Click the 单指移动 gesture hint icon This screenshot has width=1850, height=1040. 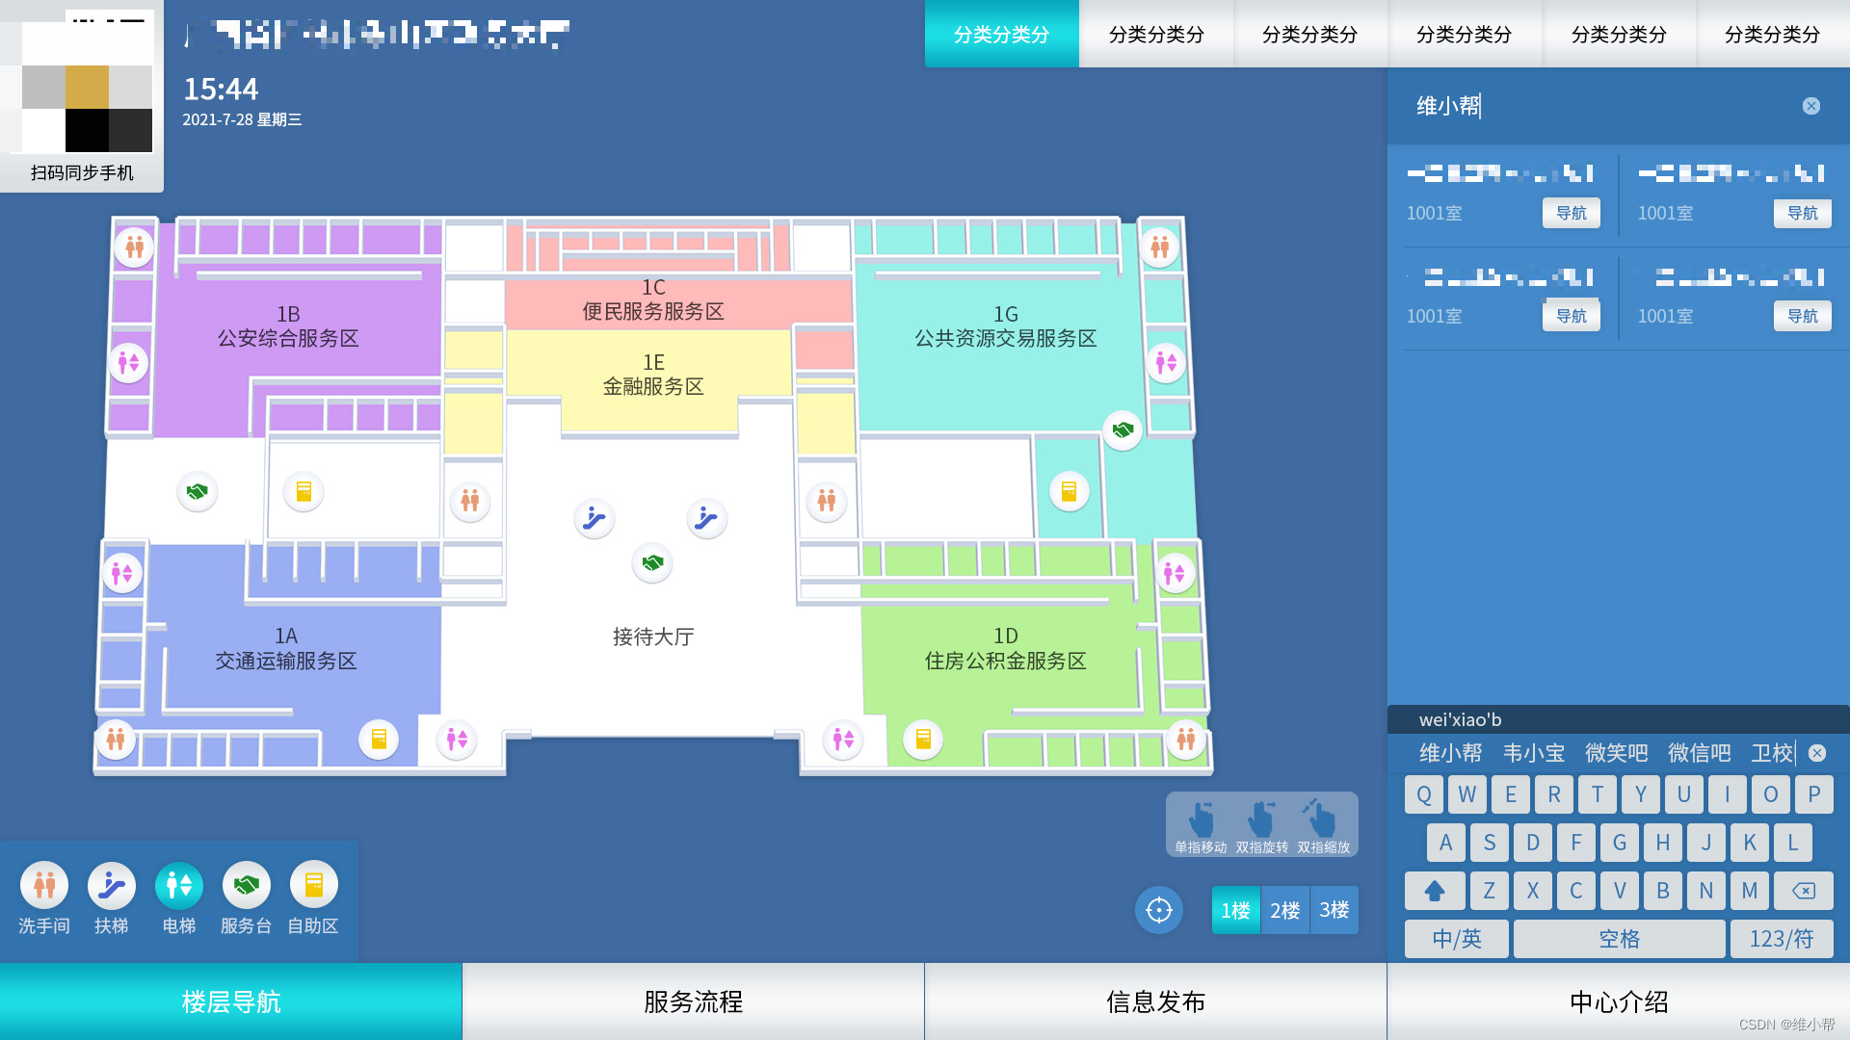click(1201, 819)
